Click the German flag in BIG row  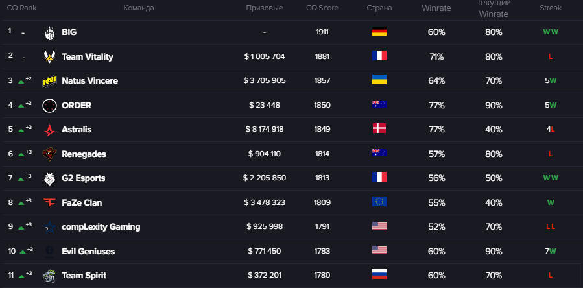point(379,32)
